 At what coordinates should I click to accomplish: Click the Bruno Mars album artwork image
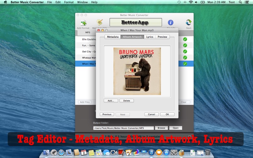coord(137,71)
